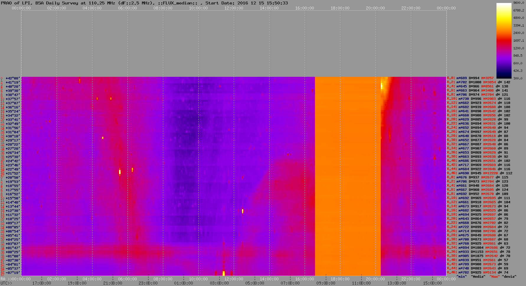Click the UTC axis label 07:00:00

(290, 283)
